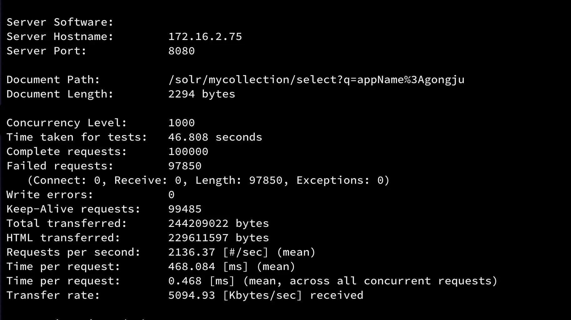Click the Transfer rate value 5094.93

(191, 295)
